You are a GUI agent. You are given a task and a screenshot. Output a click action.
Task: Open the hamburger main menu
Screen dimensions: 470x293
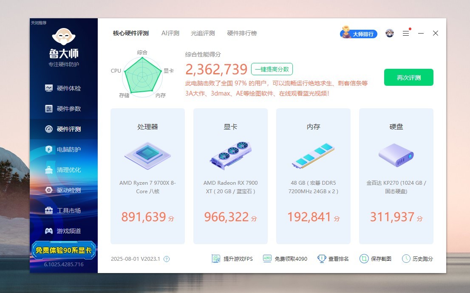pos(406,33)
